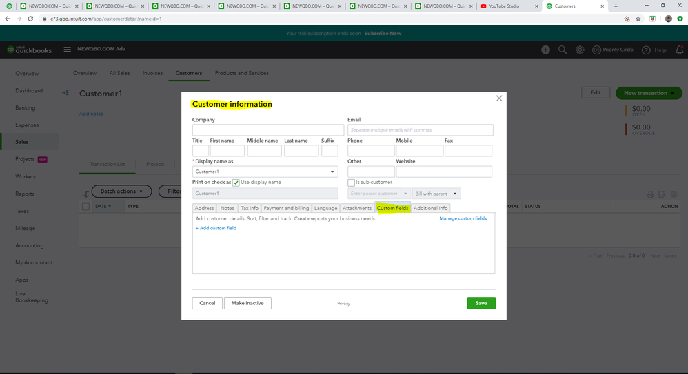The image size is (688, 374).
Task: Open a new browser tab
Action: 616,6
